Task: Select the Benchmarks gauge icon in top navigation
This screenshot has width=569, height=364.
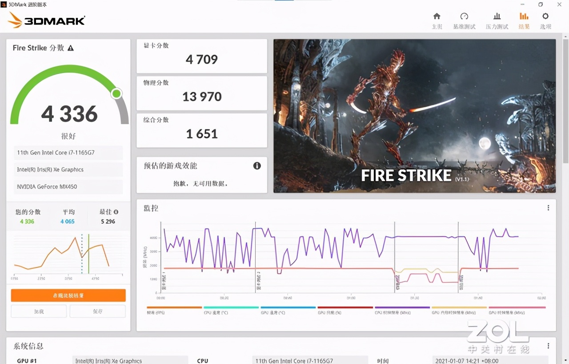Action: [x=464, y=20]
